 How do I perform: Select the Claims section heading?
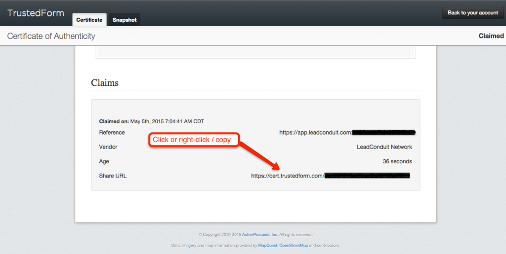(x=105, y=83)
